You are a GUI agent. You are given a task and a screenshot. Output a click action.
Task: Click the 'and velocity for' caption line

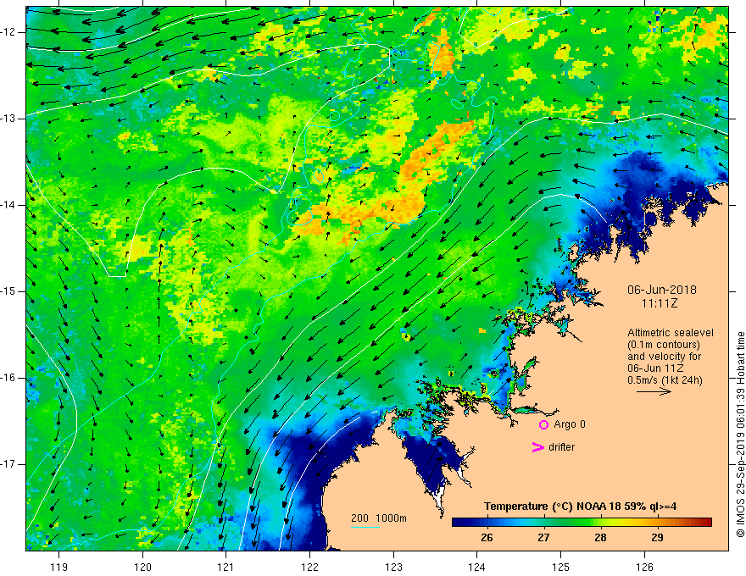click(x=664, y=357)
